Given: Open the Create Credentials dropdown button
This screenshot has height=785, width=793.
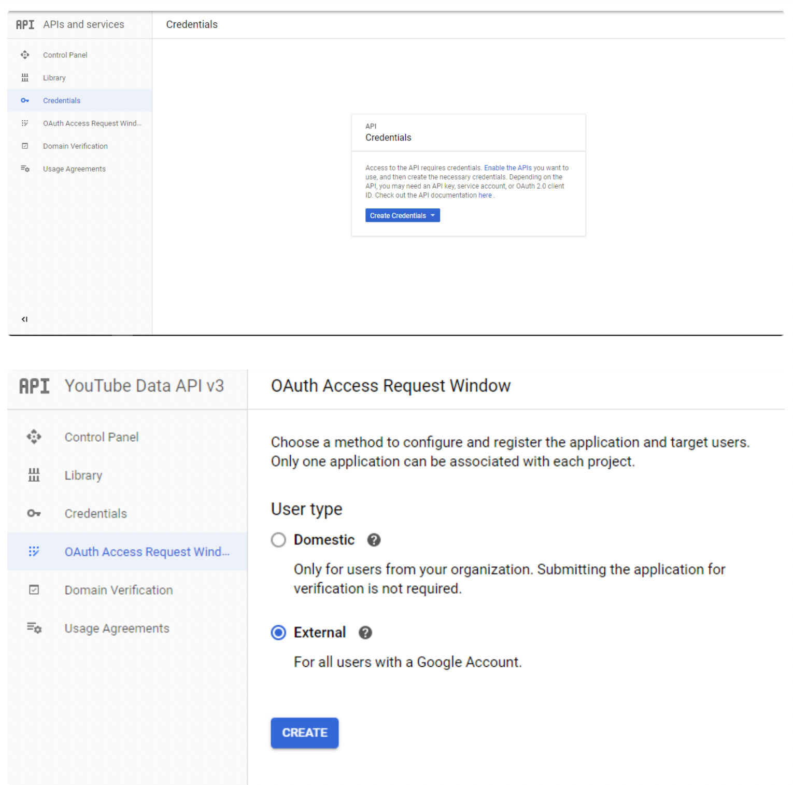Looking at the screenshot, I should tap(403, 215).
